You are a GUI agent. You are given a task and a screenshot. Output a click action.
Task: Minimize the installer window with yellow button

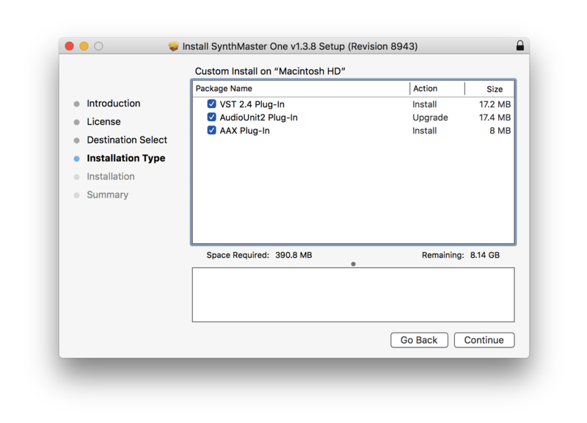84,46
